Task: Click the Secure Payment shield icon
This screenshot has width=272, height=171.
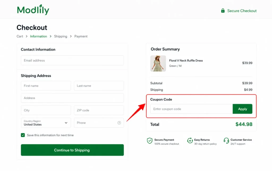Action: (150, 141)
